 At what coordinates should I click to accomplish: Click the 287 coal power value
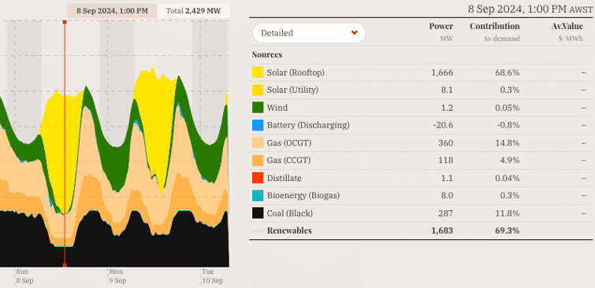(x=446, y=213)
